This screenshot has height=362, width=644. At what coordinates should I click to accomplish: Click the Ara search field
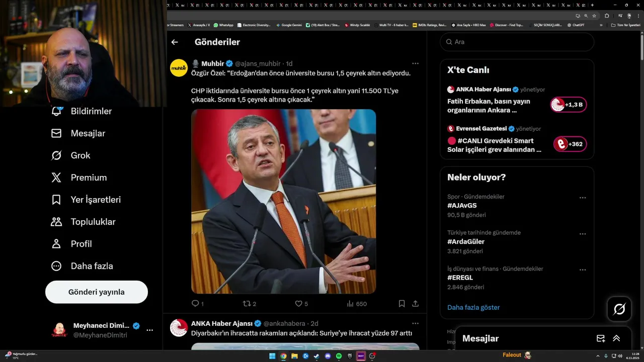[517, 42]
